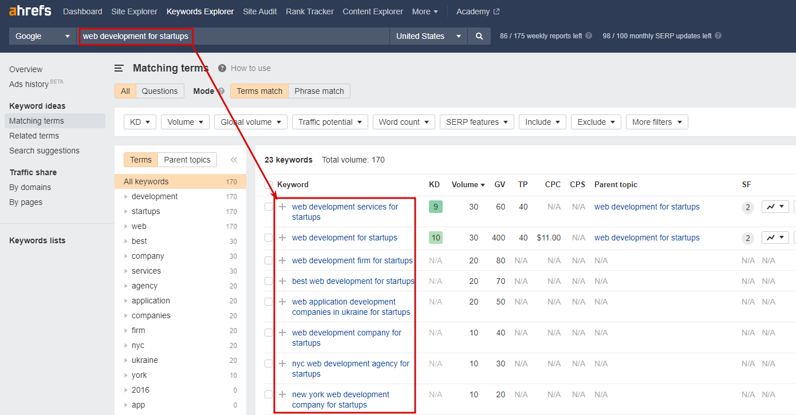Select the Questions toggle button

point(160,91)
